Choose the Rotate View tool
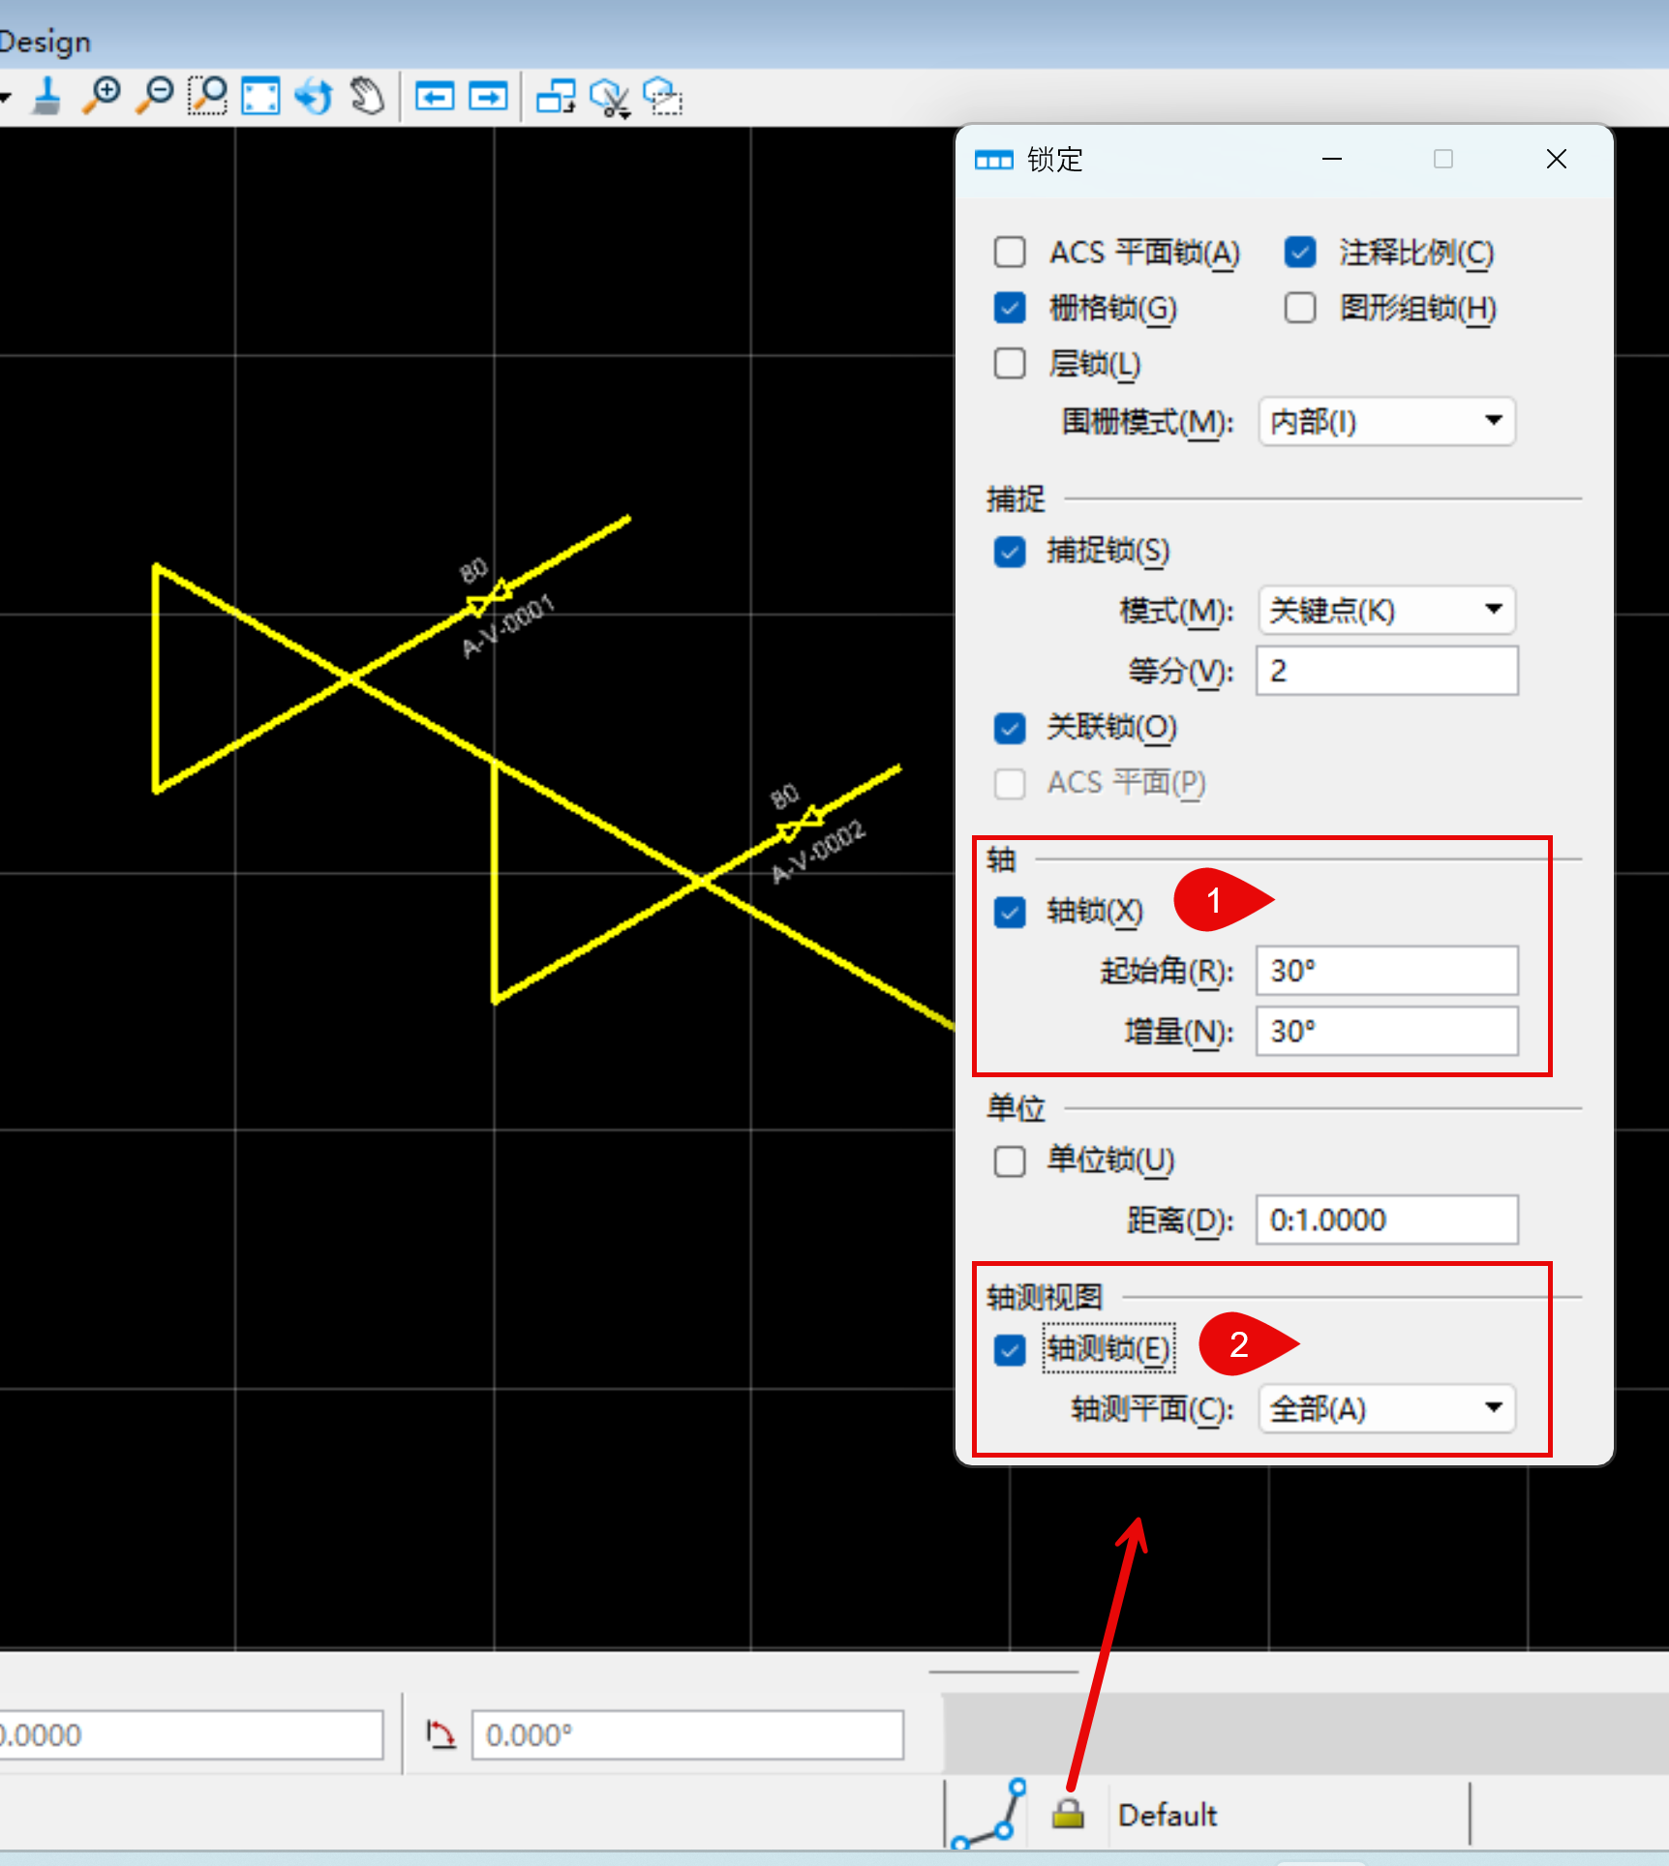The image size is (1669, 1866). pos(314,97)
